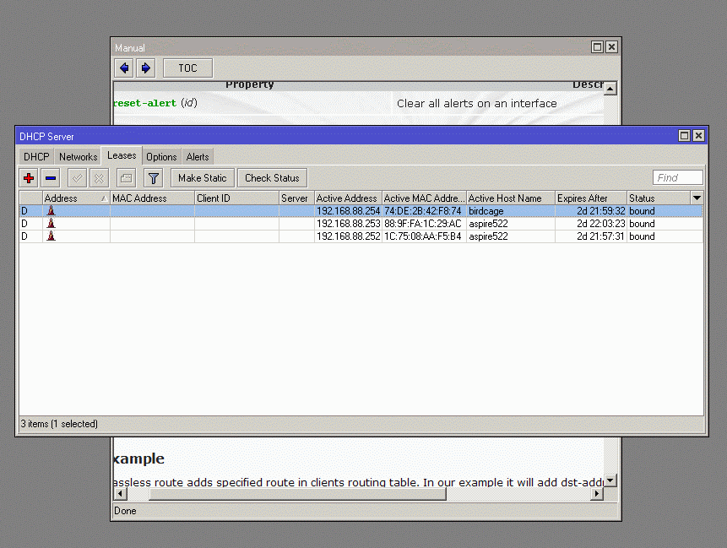Select active address 192.168.88.252
The height and width of the screenshot is (548, 727).
click(348, 236)
